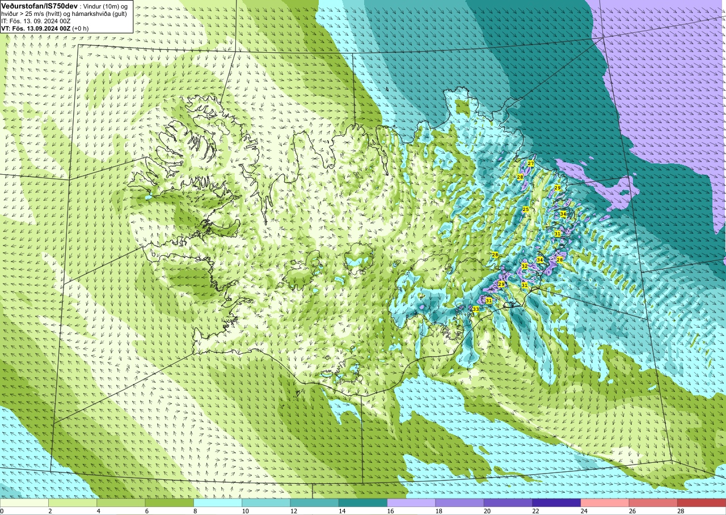Click the legend scale label '6'
This screenshot has height=515, width=726.
[147, 511]
